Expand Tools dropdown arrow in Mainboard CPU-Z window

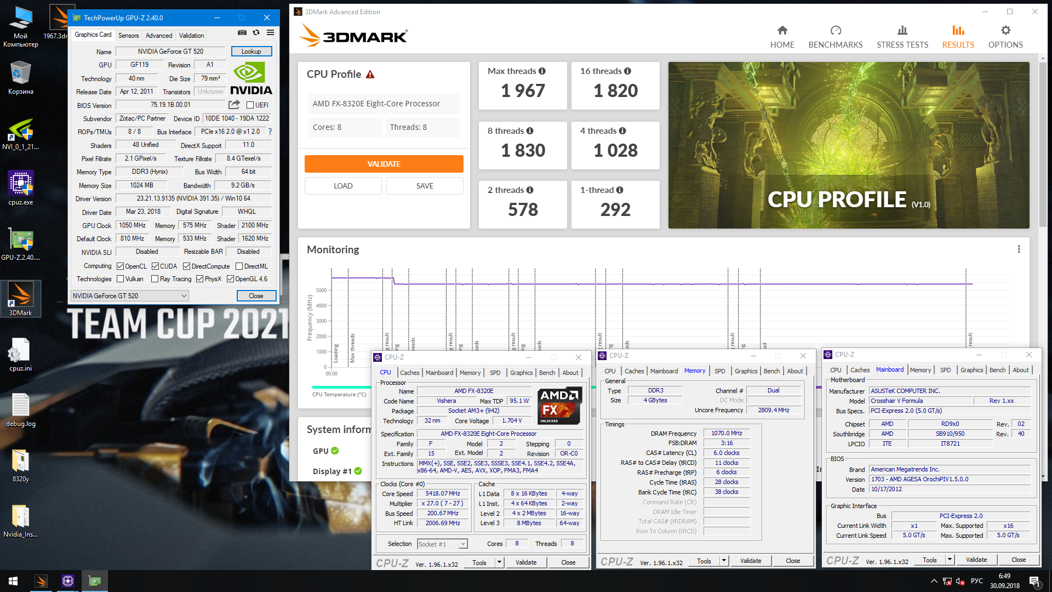(x=950, y=560)
